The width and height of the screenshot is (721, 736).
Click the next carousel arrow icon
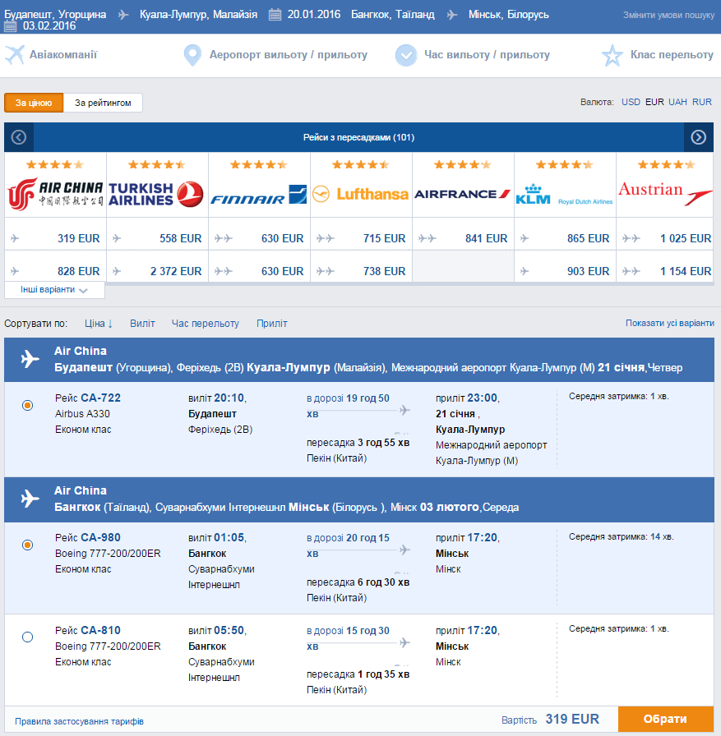pos(698,137)
